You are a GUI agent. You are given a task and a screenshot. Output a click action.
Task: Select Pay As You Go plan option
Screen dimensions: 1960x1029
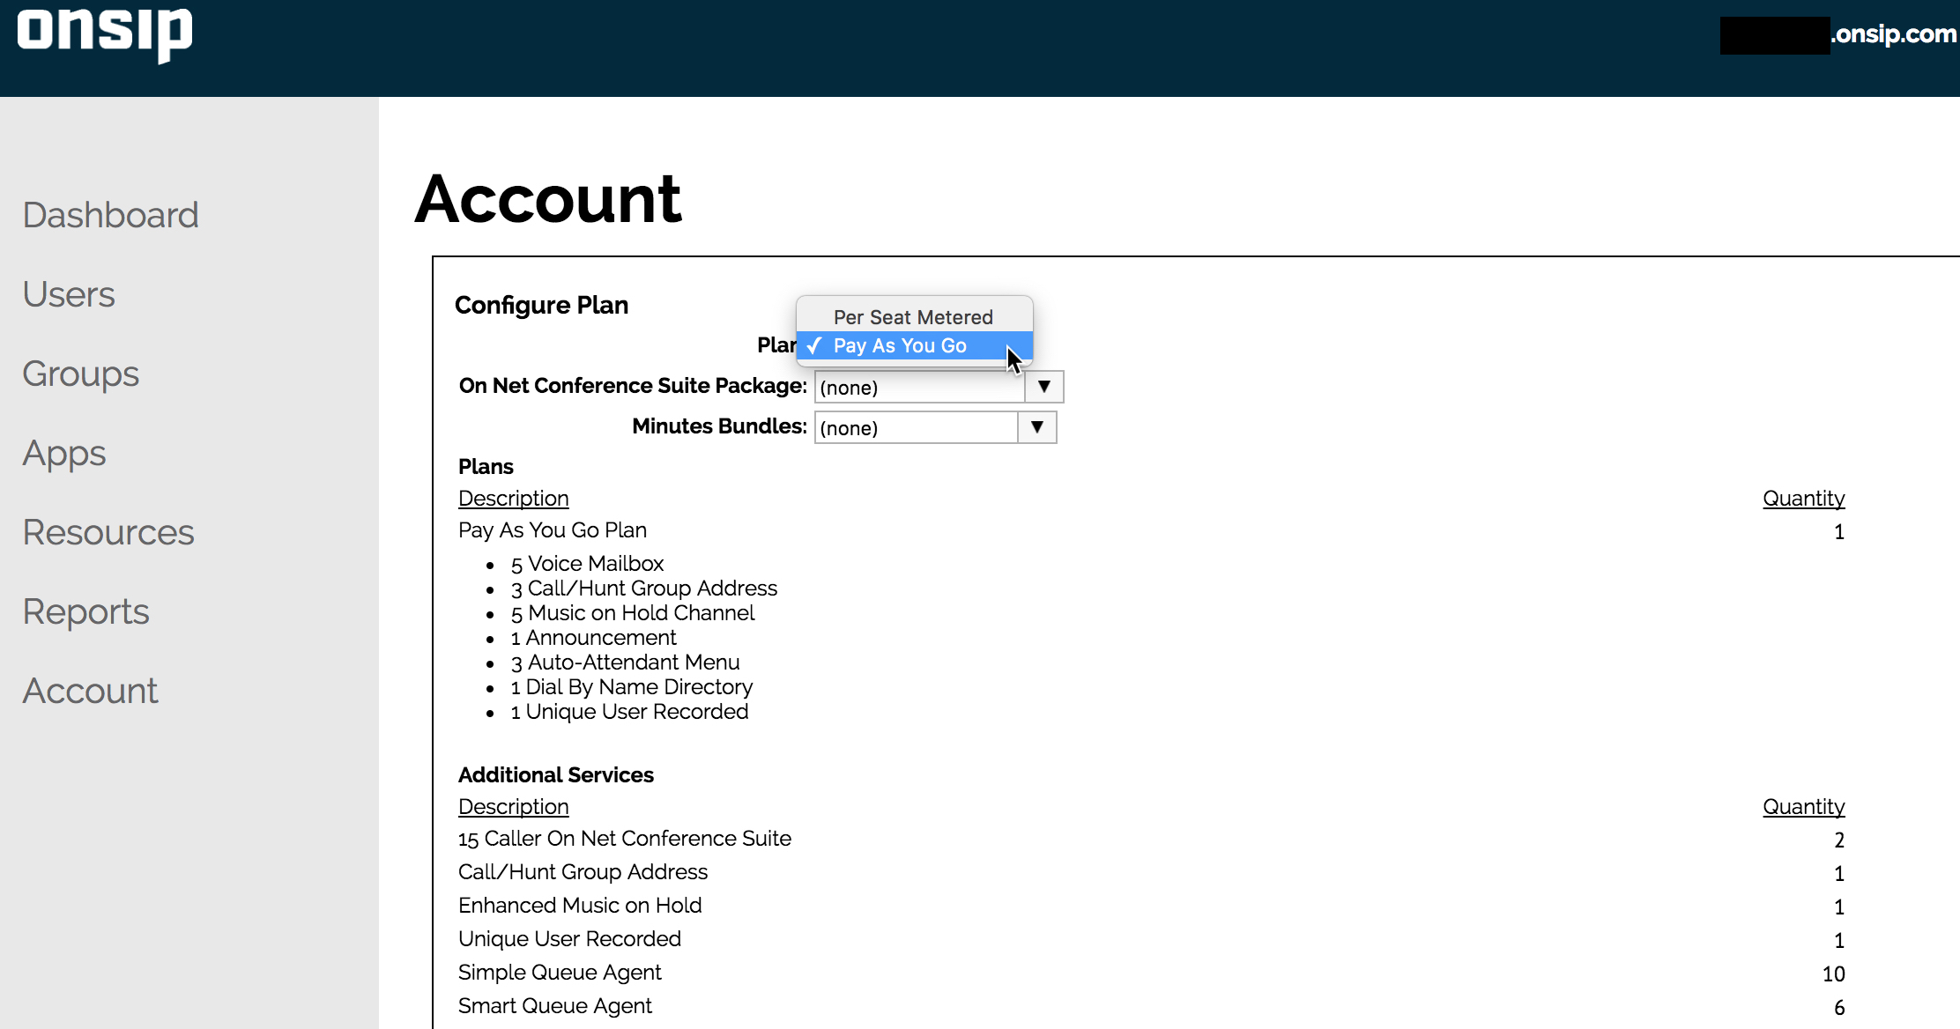click(x=914, y=345)
